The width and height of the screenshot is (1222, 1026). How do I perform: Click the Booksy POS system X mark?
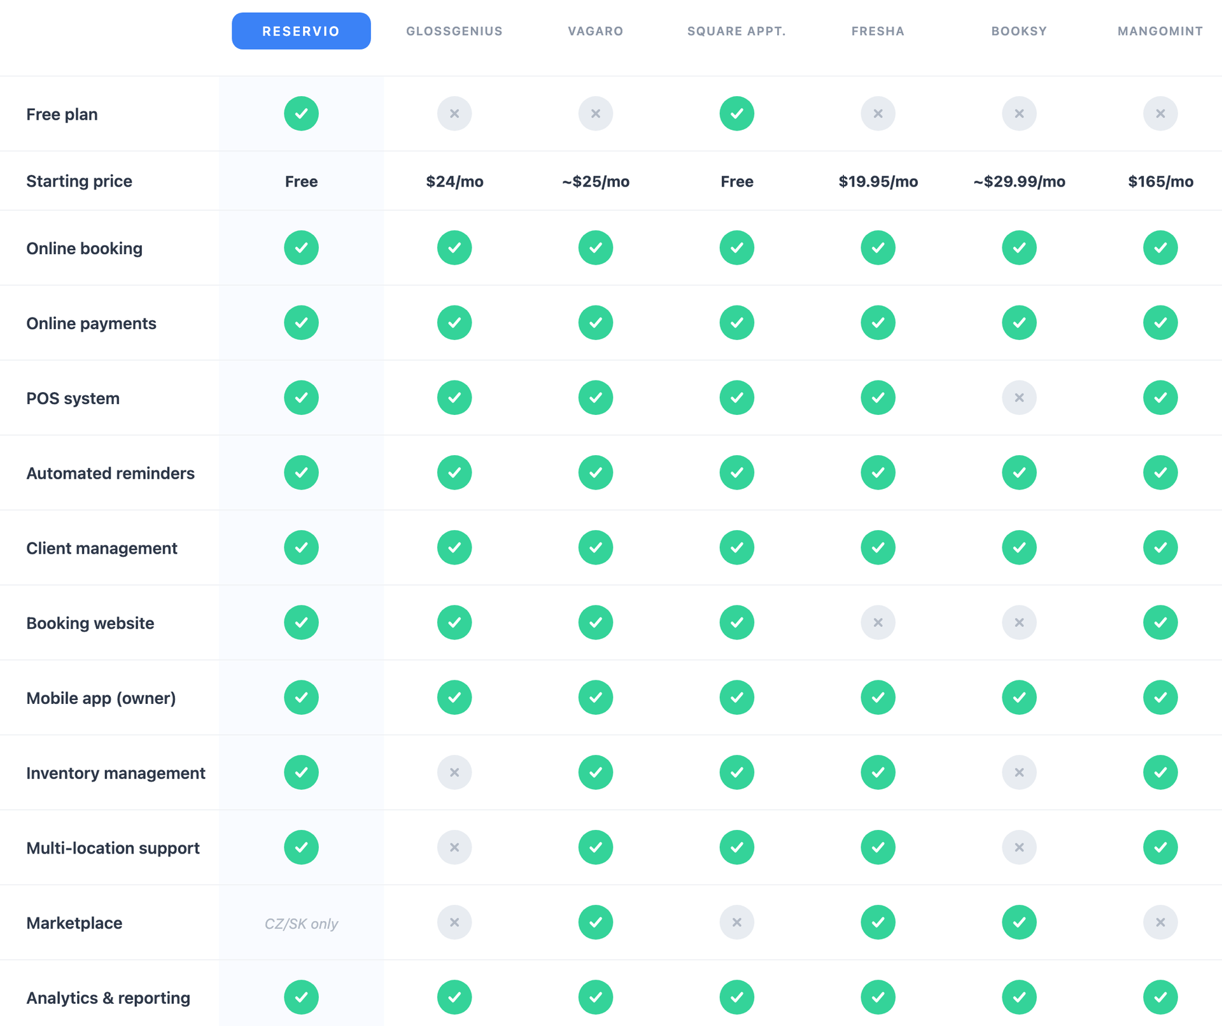click(x=1018, y=397)
